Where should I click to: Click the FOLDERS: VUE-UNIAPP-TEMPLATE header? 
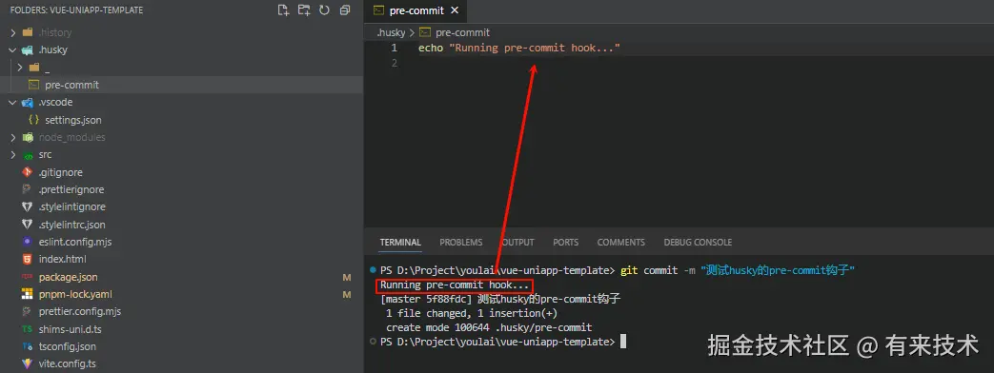click(76, 10)
